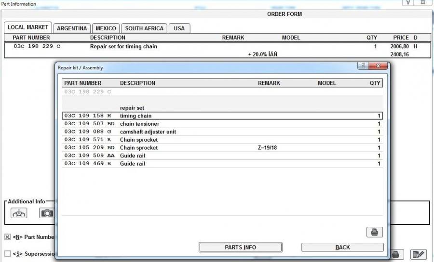
Task: Click the BACK button
Action: tap(342, 248)
